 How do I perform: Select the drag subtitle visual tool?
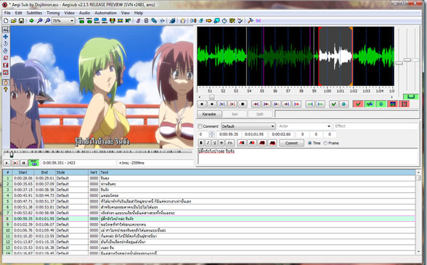(x=5, y=36)
